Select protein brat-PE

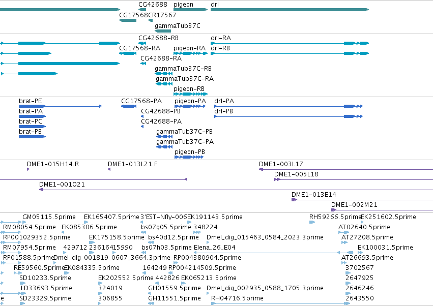point(31,101)
